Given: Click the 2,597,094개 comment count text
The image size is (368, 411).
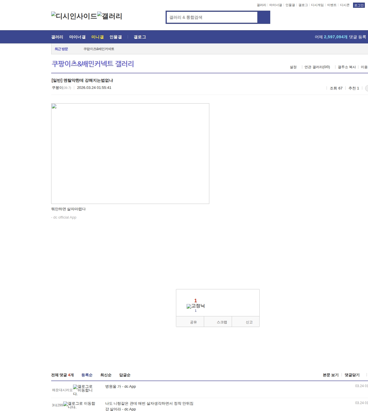Looking at the screenshot, I should [x=336, y=37].
